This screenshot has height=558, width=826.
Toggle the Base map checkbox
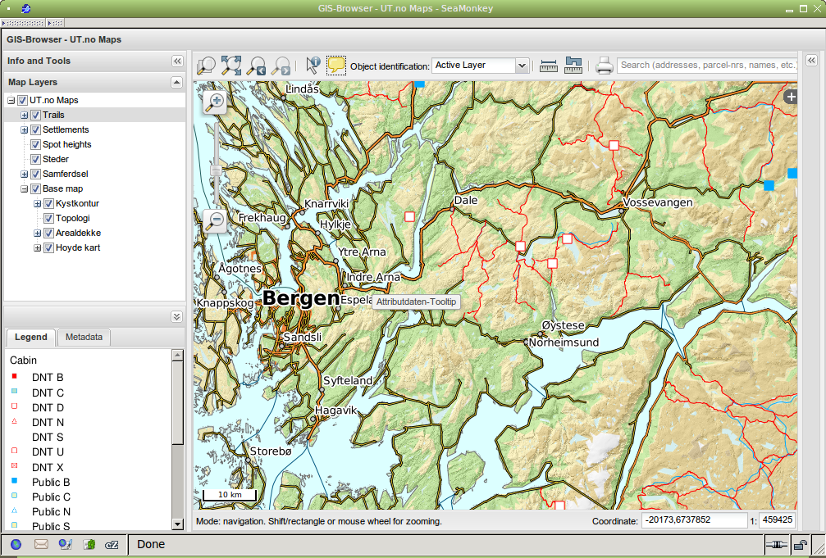coord(36,188)
